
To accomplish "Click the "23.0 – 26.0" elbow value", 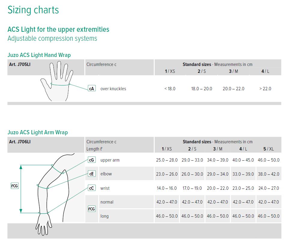I will coord(167,174).
